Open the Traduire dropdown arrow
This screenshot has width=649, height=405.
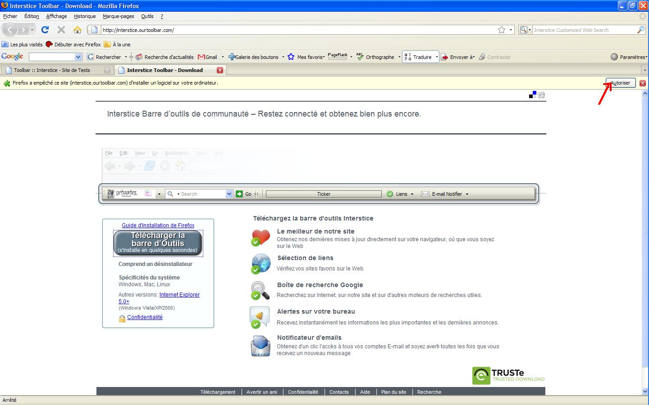436,57
